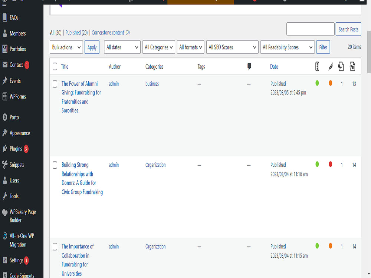Image resolution: width=371 pixels, height=278 pixels.
Task: Open the All Readability Scores dropdown
Action: (288, 47)
